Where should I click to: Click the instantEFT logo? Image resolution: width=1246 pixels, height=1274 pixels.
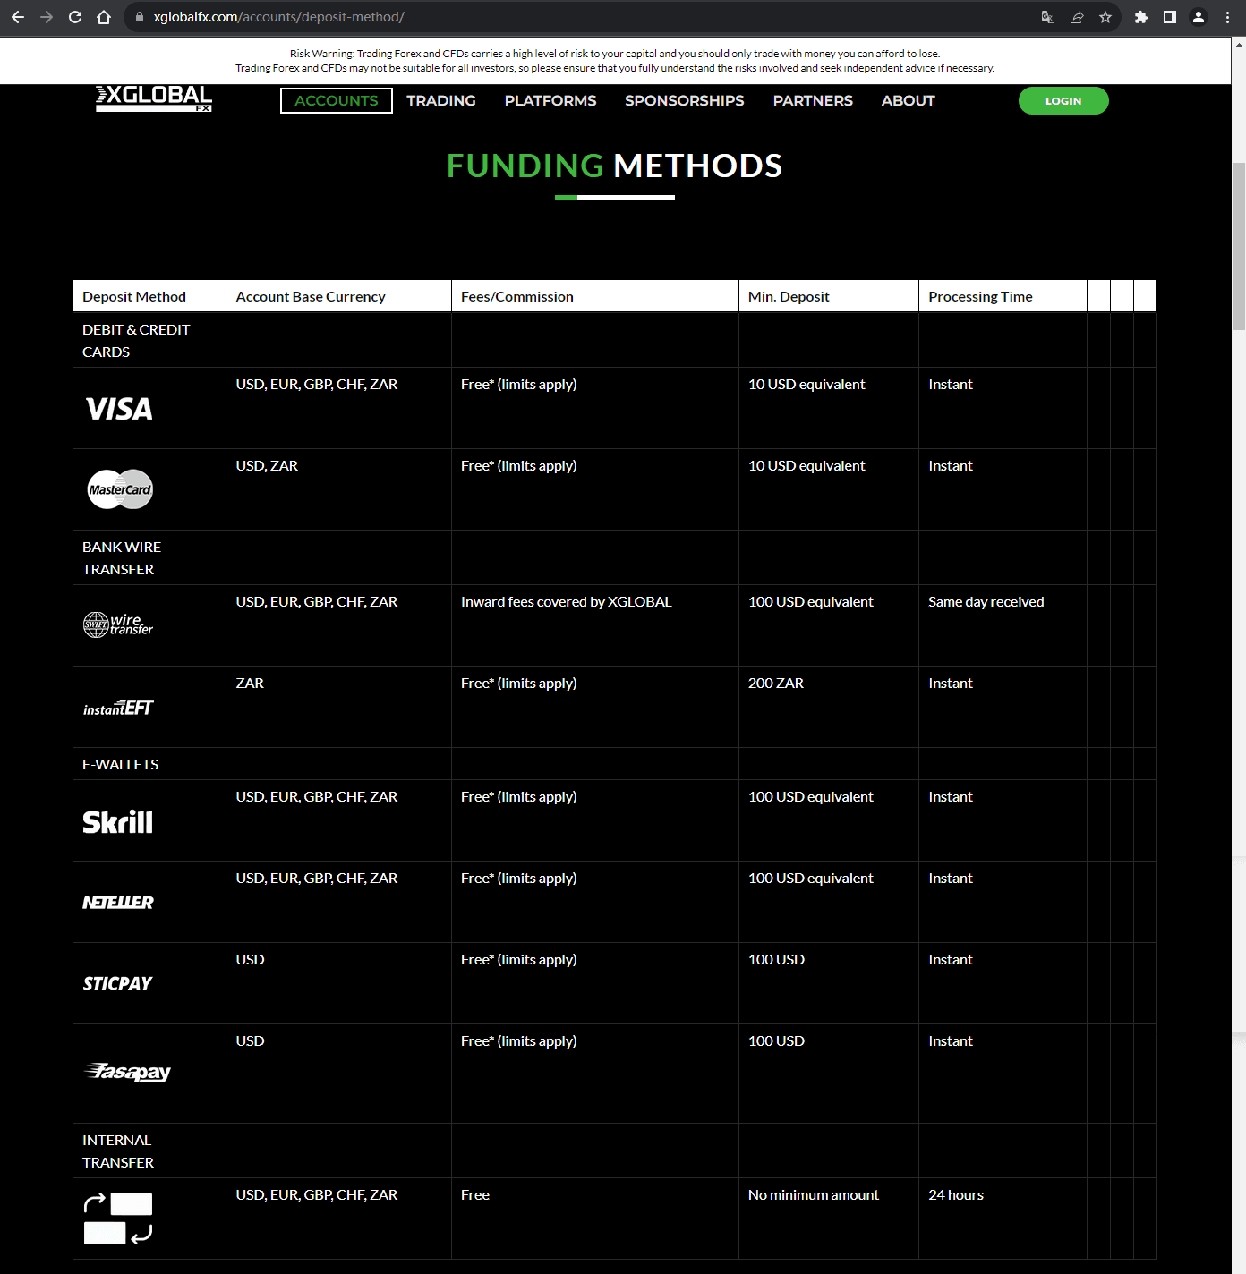pyautogui.click(x=118, y=708)
